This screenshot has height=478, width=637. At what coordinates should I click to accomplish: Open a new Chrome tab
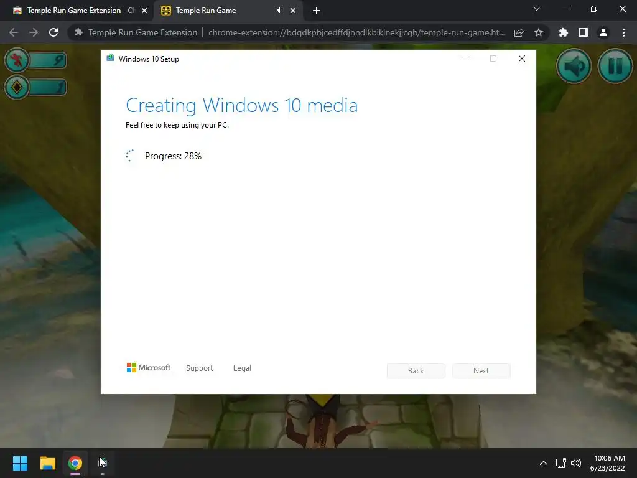tap(317, 11)
